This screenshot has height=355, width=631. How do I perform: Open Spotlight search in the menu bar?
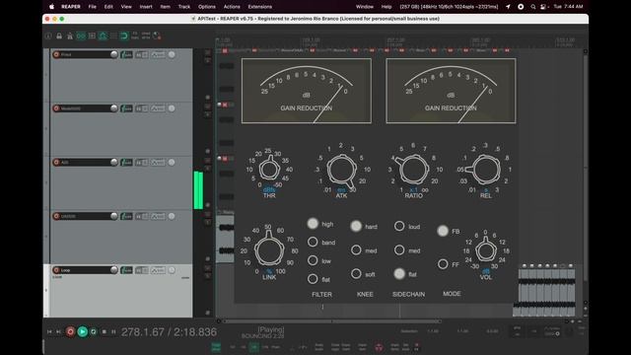[532, 7]
